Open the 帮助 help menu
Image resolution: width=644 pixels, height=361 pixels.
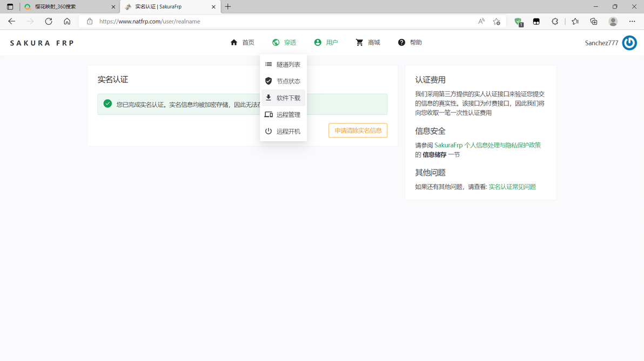click(410, 42)
